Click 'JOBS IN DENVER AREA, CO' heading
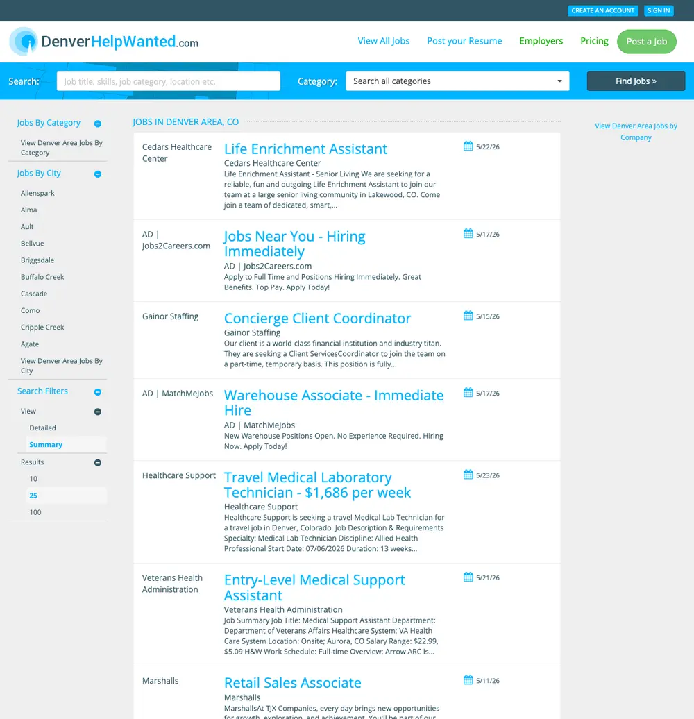This screenshot has height=719, width=694. point(186,122)
